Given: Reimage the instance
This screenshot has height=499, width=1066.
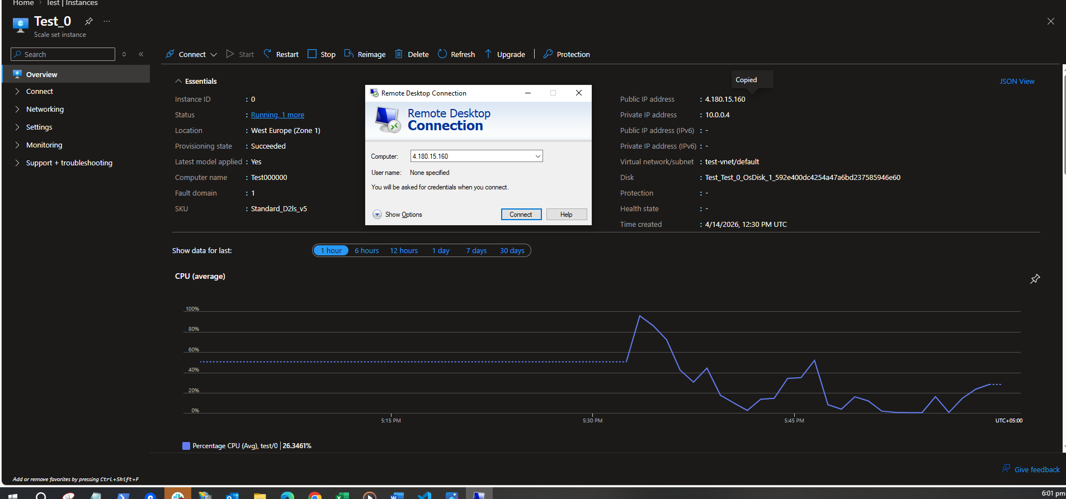Looking at the screenshot, I should pyautogui.click(x=365, y=54).
